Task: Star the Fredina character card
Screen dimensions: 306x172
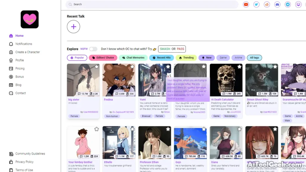Action: click(x=132, y=67)
